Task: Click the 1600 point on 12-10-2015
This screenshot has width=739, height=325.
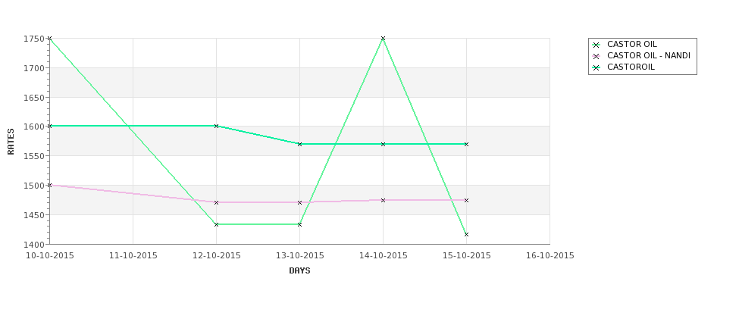Action: point(216,127)
